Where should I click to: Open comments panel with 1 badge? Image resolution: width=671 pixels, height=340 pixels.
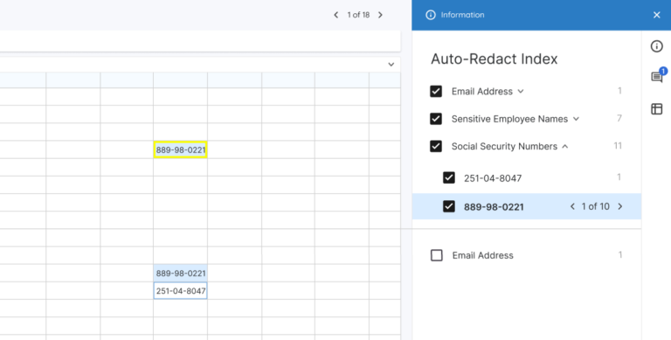pos(657,77)
